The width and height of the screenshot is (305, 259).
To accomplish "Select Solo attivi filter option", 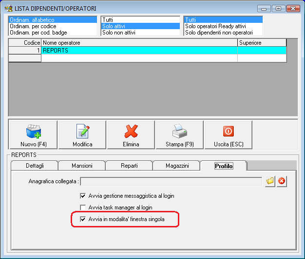I will point(140,26).
